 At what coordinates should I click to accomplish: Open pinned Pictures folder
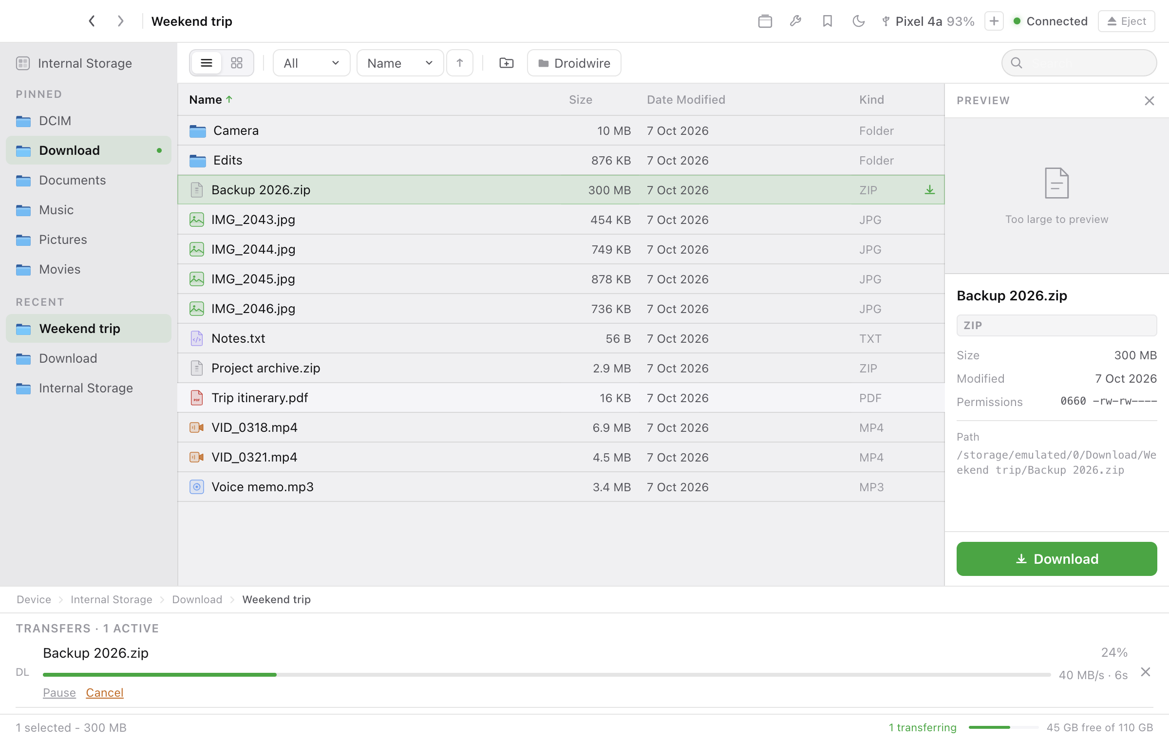click(x=89, y=240)
